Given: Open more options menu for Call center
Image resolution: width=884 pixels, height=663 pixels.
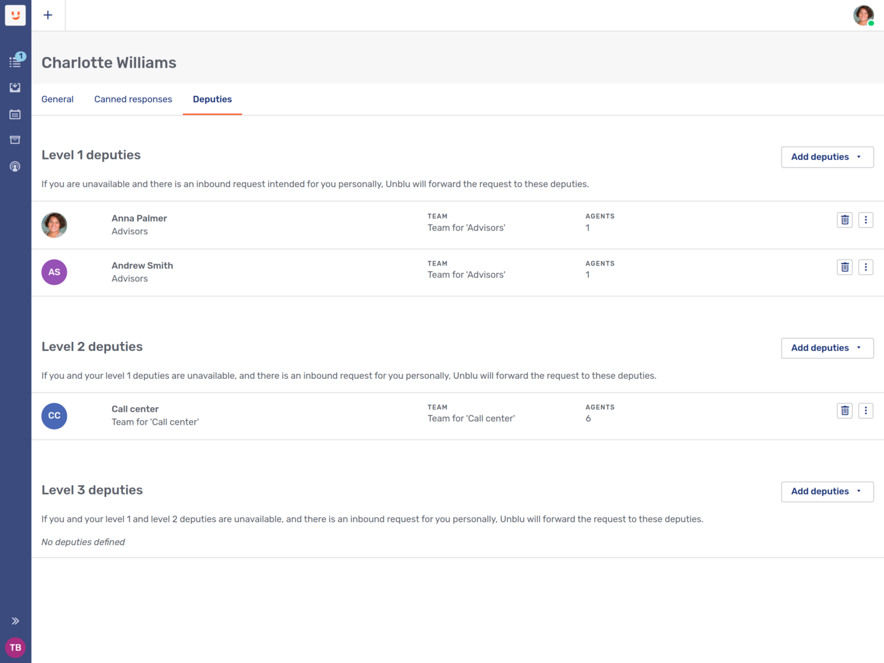Looking at the screenshot, I should (x=865, y=410).
